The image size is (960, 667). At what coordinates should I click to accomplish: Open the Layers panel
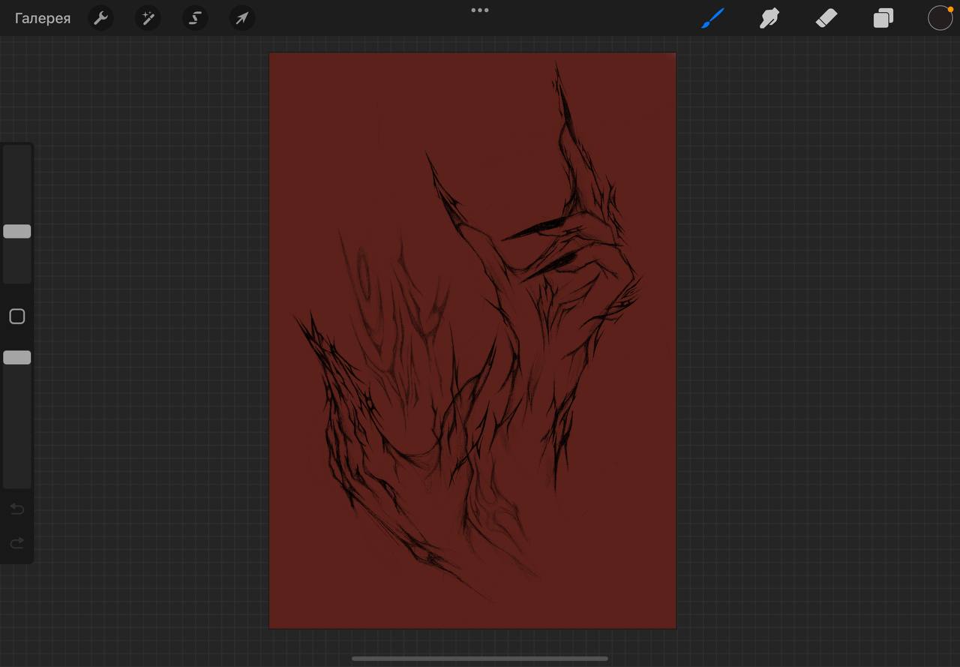click(x=883, y=18)
